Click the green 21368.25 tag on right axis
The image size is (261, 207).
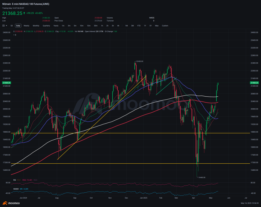[254, 83]
